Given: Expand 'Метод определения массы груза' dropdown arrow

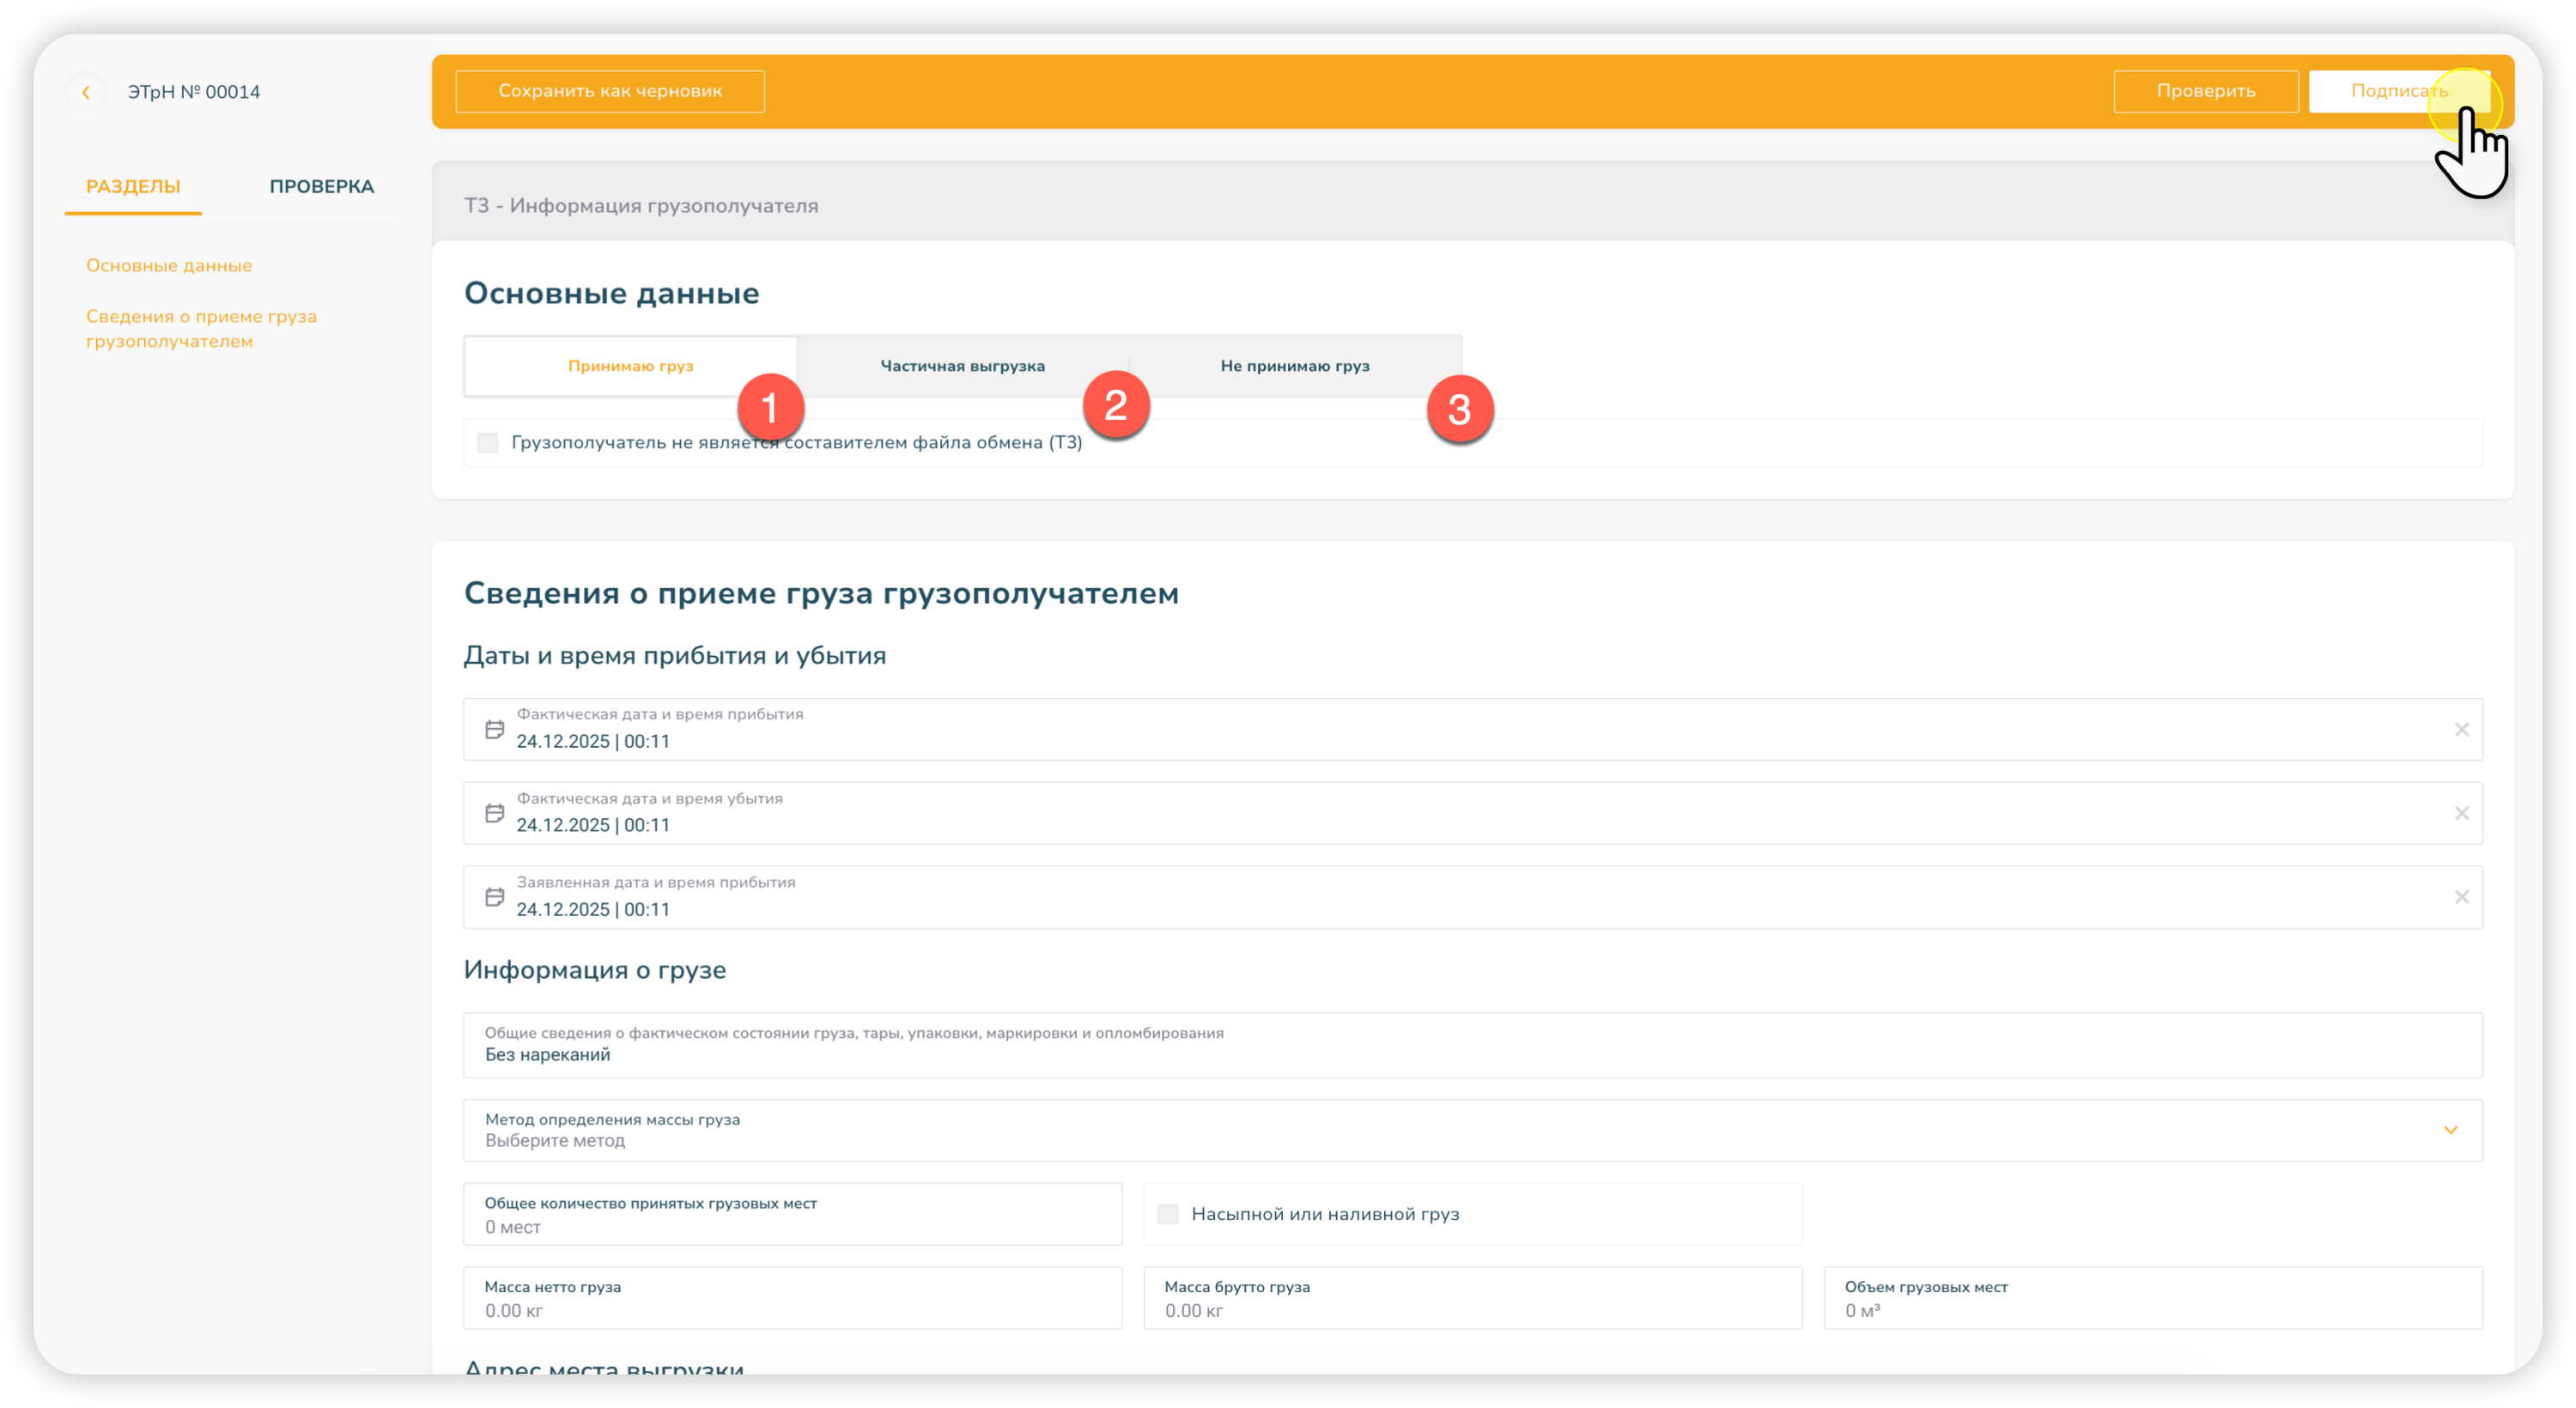Looking at the screenshot, I should click(x=2450, y=1130).
